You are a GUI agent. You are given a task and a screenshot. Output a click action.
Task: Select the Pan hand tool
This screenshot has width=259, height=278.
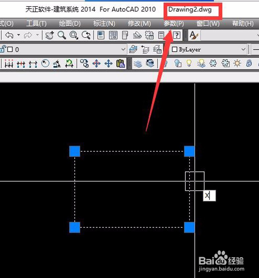click(x=49, y=35)
